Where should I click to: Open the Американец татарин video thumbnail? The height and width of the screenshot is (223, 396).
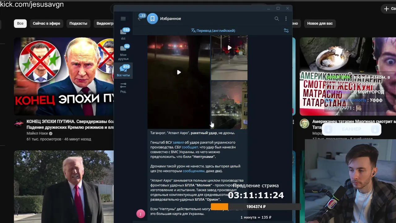(x=348, y=76)
